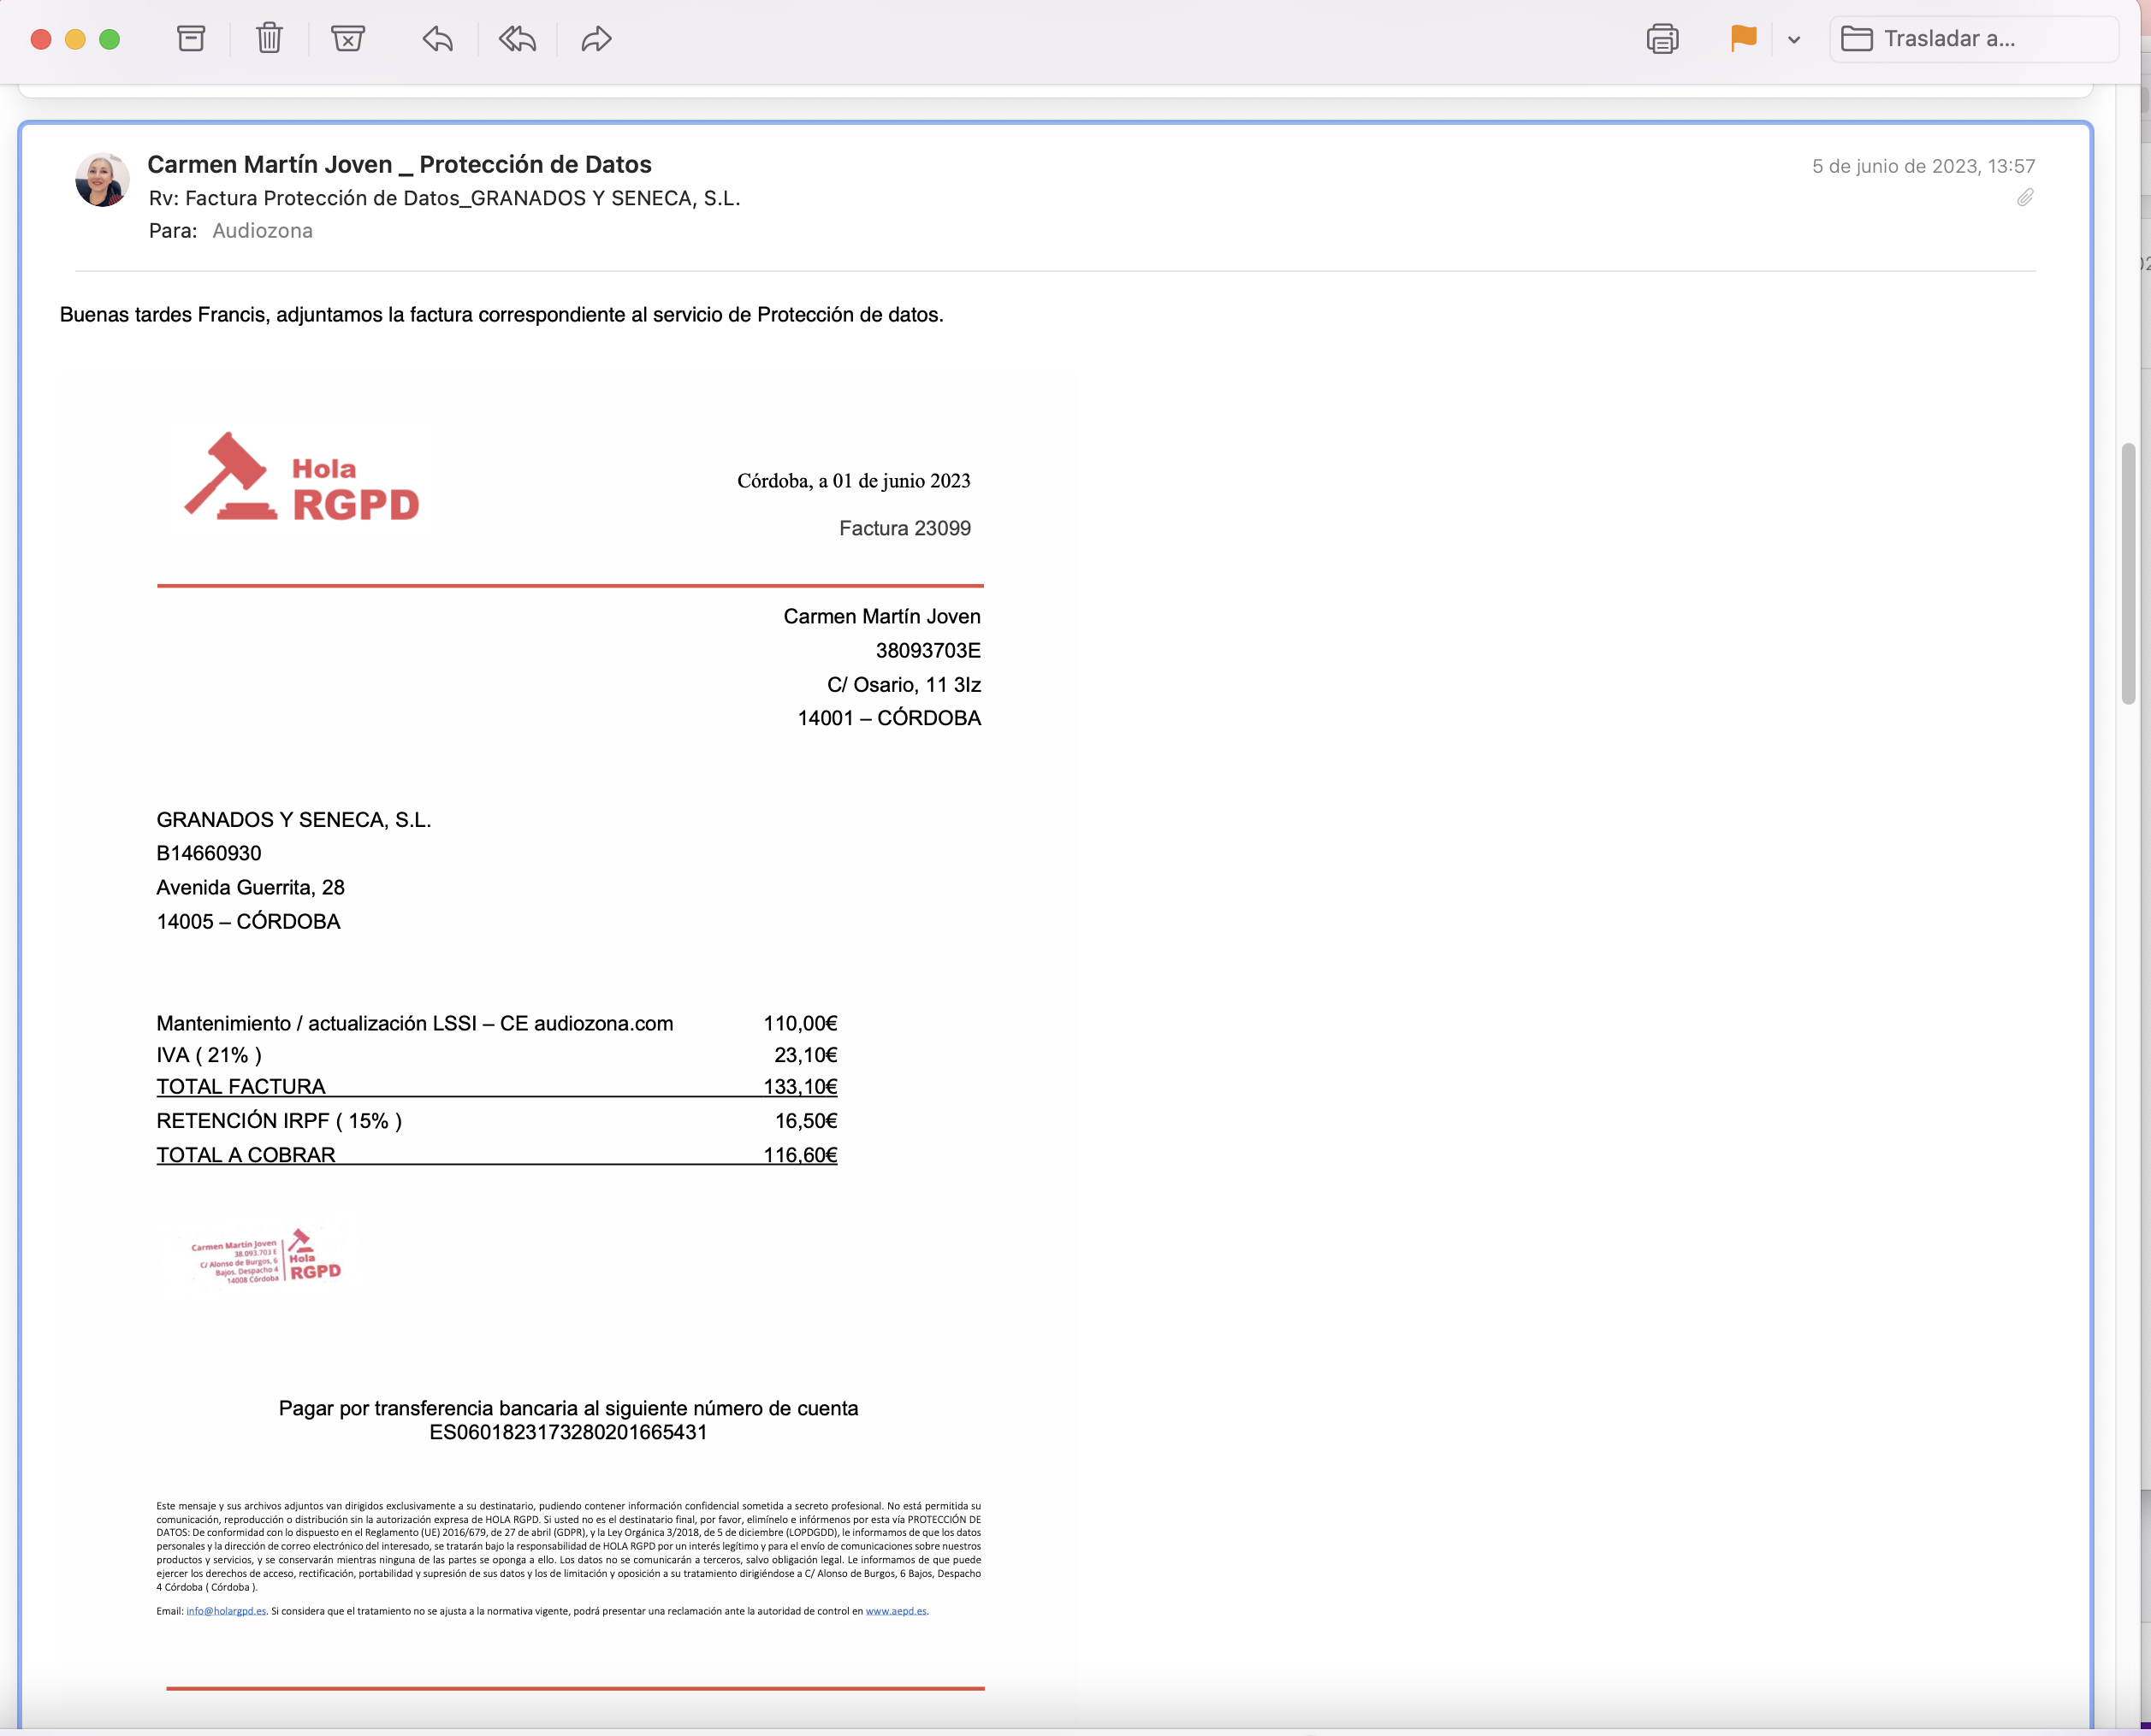This screenshot has height=1736, width=2151.
Task: Click the Audiozona recipient name
Action: tap(262, 231)
